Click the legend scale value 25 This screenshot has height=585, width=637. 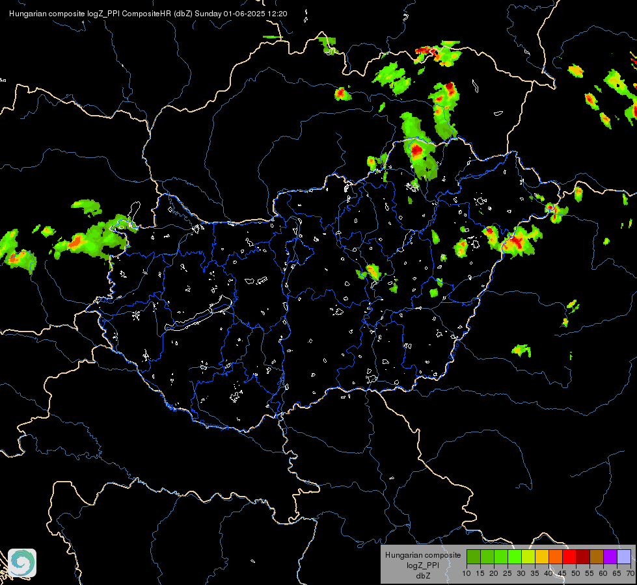pos(508,573)
